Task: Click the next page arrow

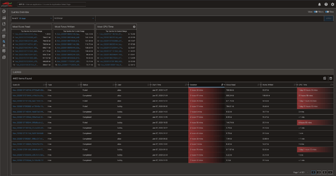Action: pos(330,172)
